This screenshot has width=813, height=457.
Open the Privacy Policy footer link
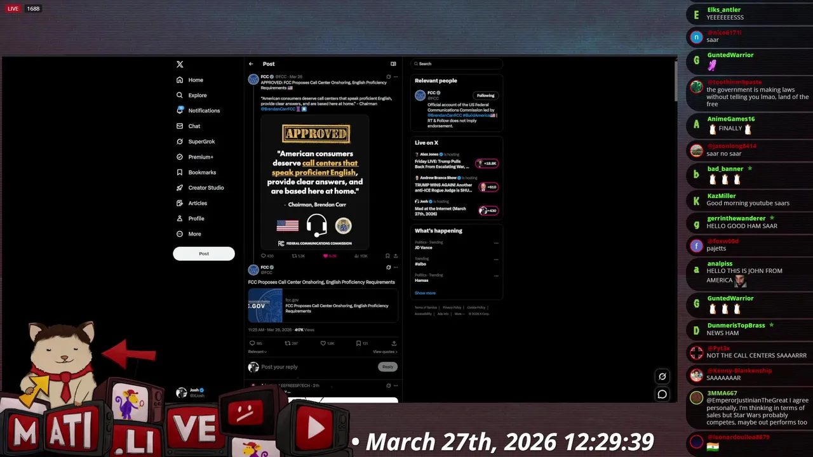pos(452,307)
